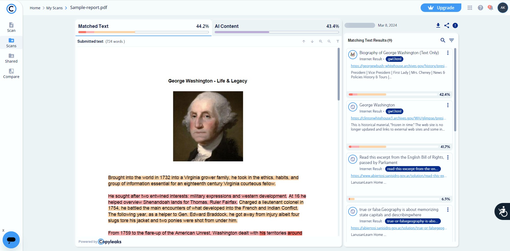Open the abiertosi.sanisidro.gov.ar true-or-falsegeog link
The height and width of the screenshot is (251, 510).
399,228
